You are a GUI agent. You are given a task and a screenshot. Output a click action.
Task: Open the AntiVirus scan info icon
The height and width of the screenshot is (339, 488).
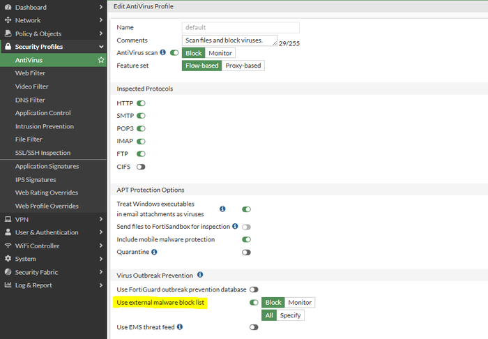click(162, 52)
